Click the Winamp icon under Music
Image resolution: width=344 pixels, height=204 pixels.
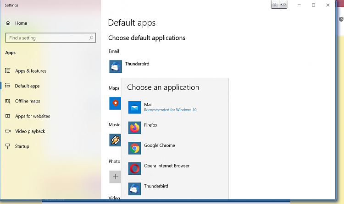pyautogui.click(x=115, y=140)
